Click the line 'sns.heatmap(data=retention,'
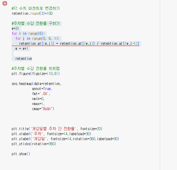Viewport: 177px width, 170px height. coord(37,84)
